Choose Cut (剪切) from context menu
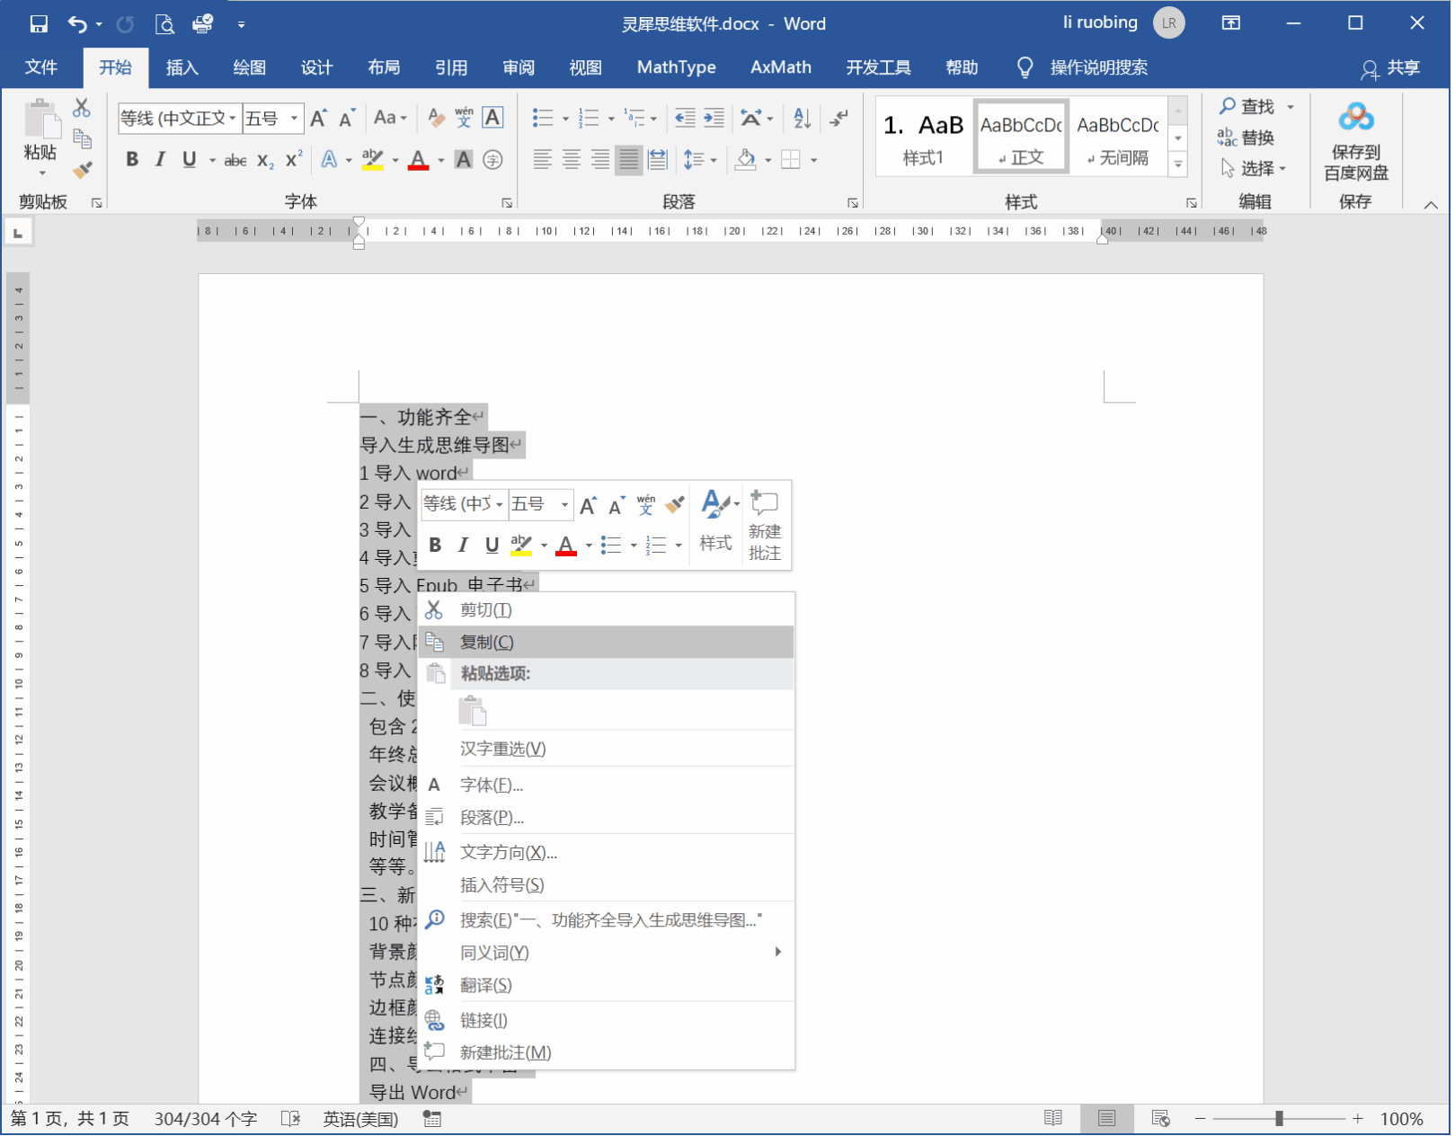This screenshot has width=1455, height=1136. coord(608,611)
